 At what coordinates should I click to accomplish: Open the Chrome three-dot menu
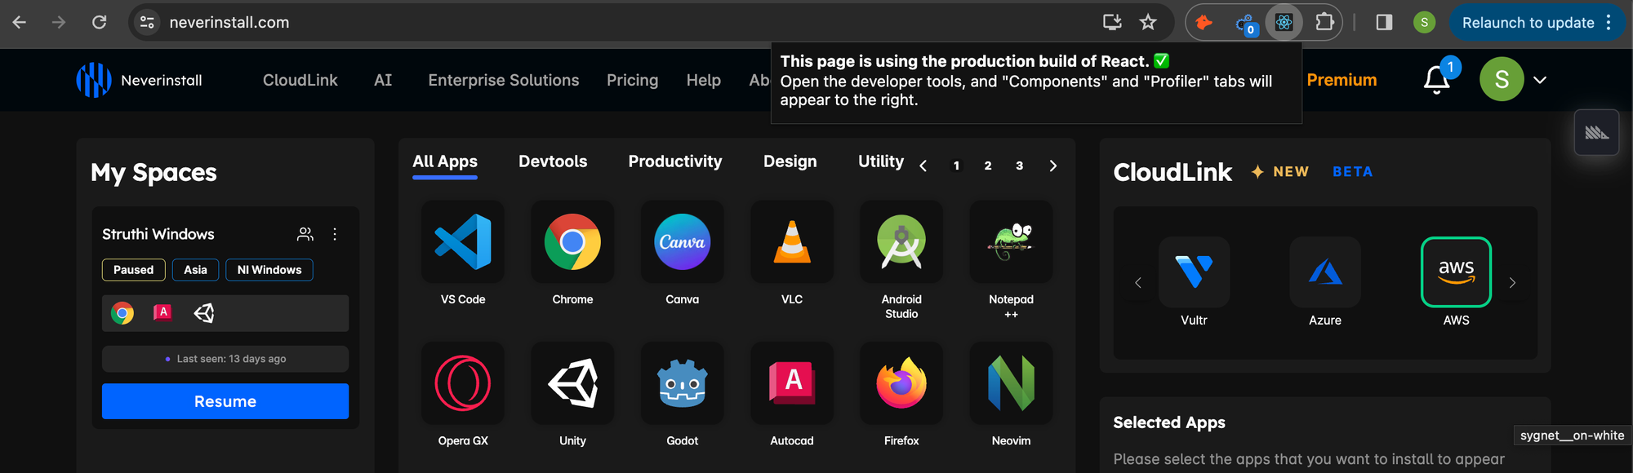[1609, 23]
